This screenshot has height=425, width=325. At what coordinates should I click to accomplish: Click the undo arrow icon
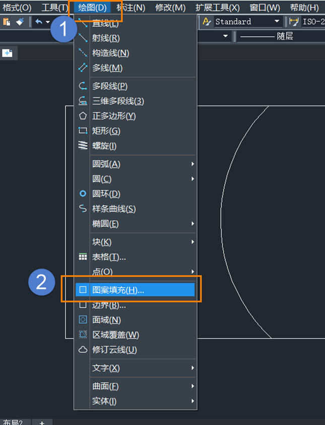click(x=39, y=22)
